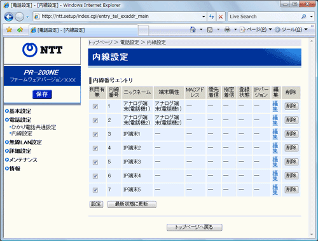Click 電話設定 breadcrumb link
The width and height of the screenshot is (318, 241).
point(130,43)
